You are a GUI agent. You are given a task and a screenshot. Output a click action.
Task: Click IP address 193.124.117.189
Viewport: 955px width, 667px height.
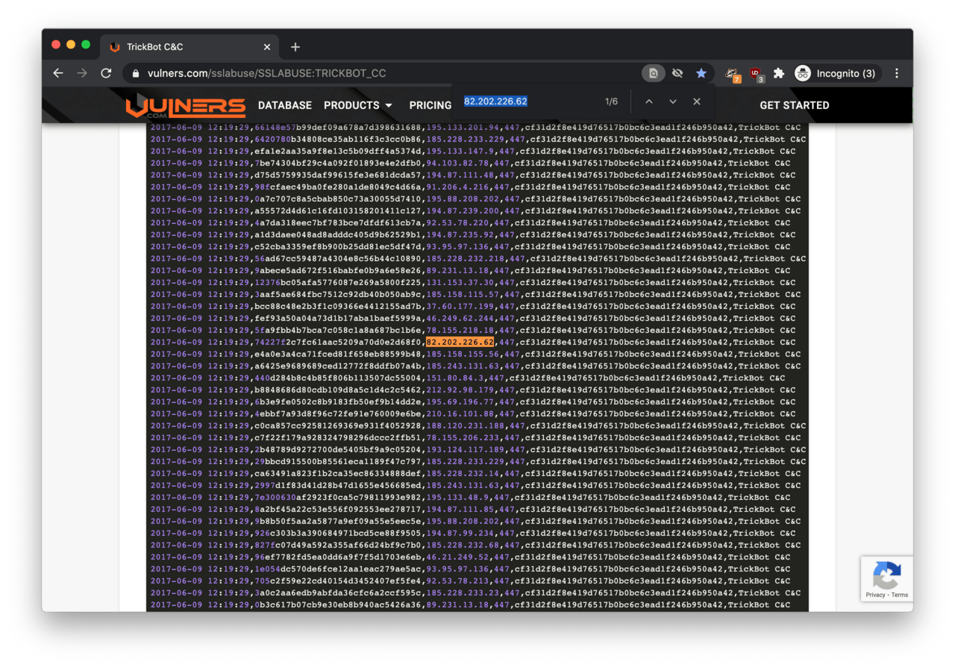(x=466, y=450)
